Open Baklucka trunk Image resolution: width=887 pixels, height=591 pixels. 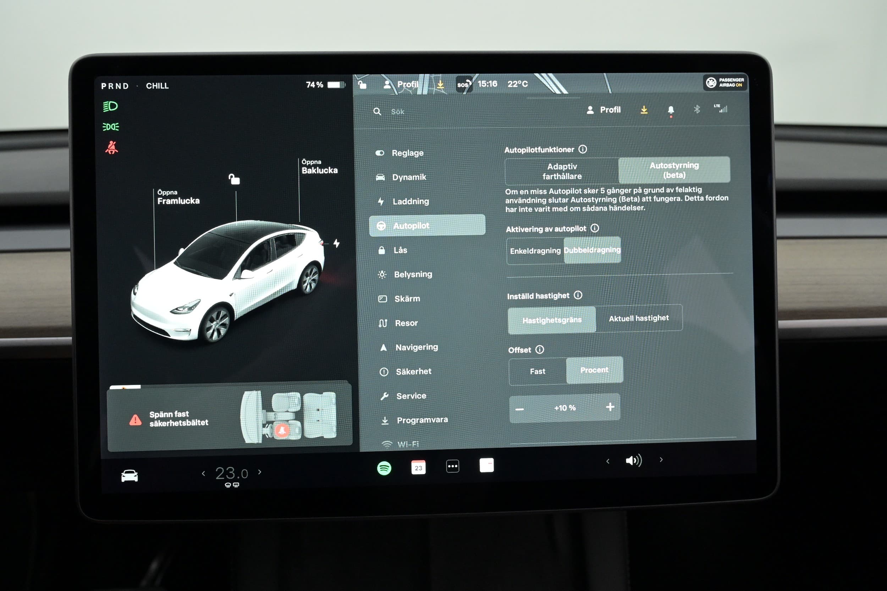[319, 167]
